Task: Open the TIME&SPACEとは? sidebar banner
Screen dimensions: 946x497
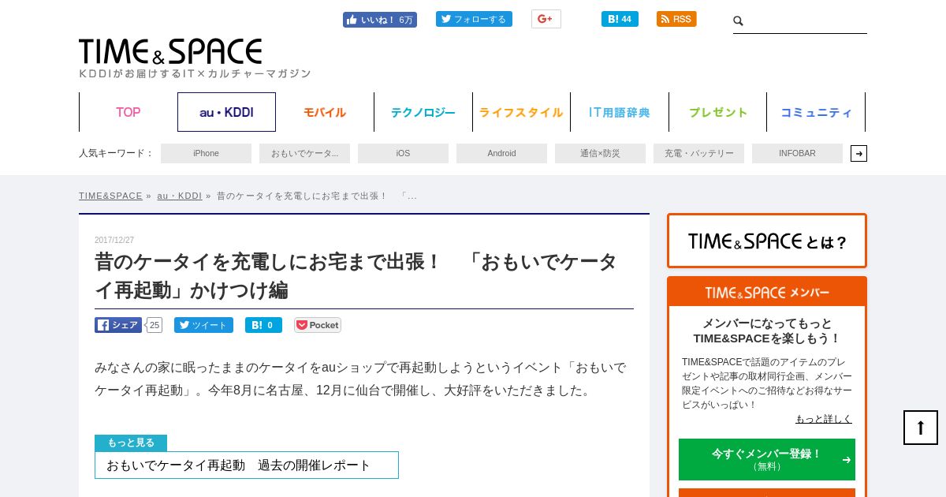Action: pyautogui.click(x=767, y=241)
